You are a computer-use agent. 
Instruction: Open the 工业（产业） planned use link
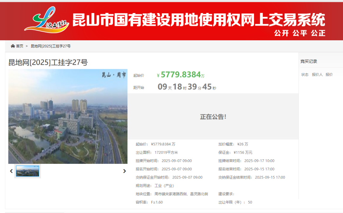[x=164, y=186]
